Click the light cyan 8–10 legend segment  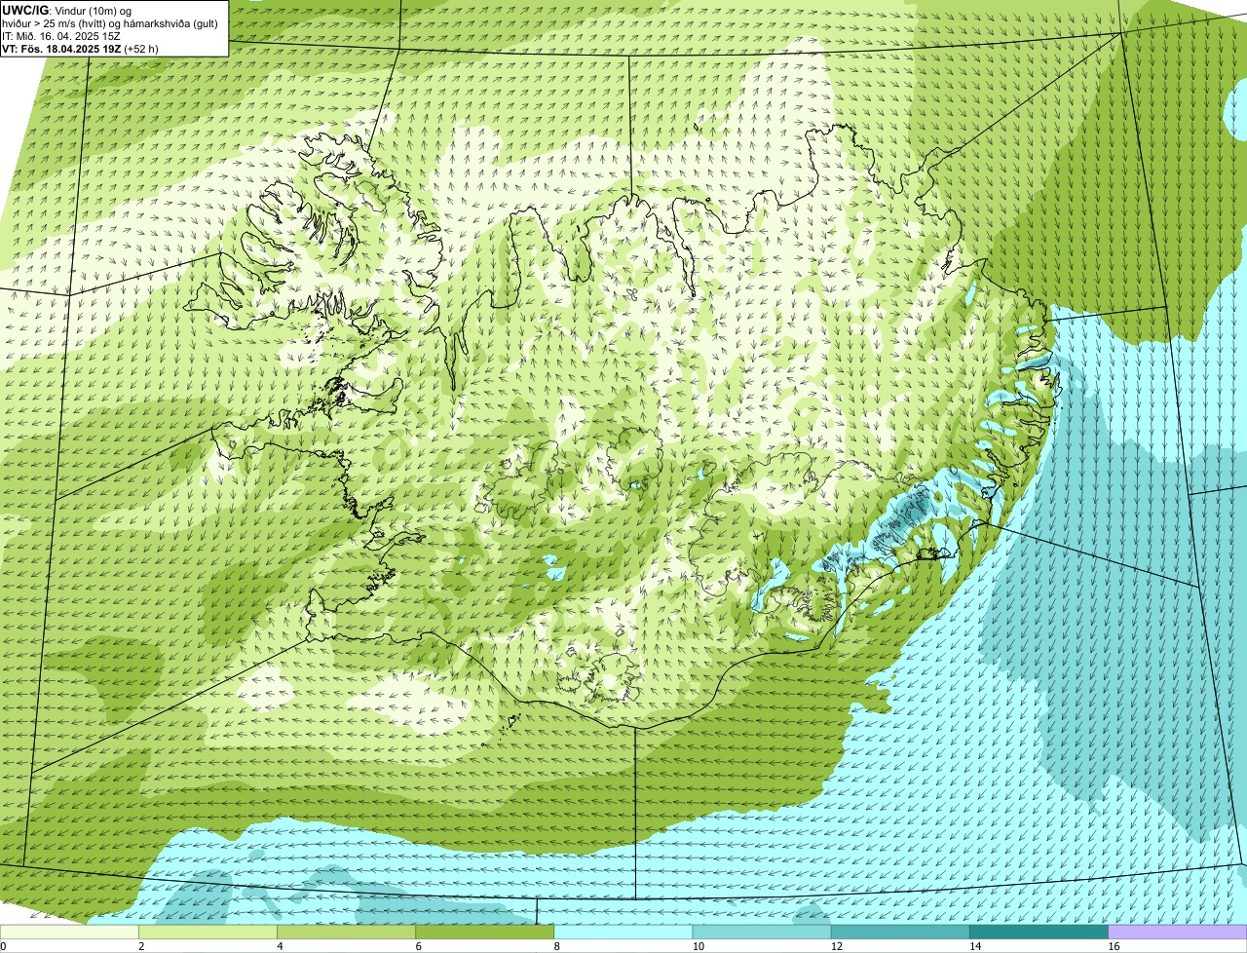tap(623, 932)
